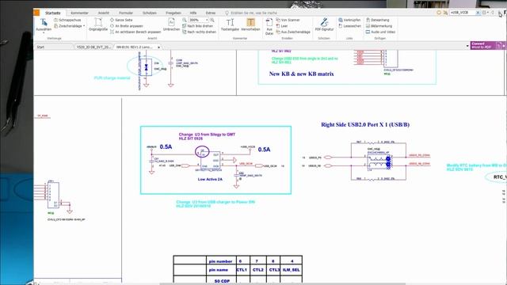The height and width of the screenshot is (285, 507).
Task: Open the Schützen ribbon tab
Action: pos(150,13)
